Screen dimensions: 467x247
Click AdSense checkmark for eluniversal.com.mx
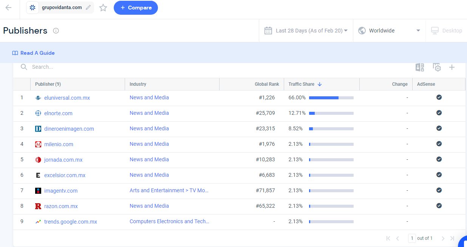[439, 97]
